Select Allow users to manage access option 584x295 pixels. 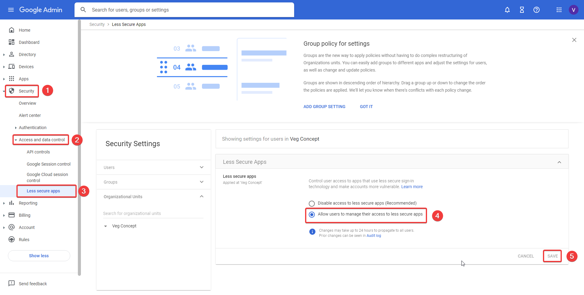click(x=312, y=215)
